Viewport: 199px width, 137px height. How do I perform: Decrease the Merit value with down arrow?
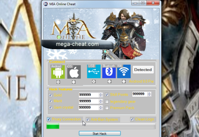[x=101, y=102]
